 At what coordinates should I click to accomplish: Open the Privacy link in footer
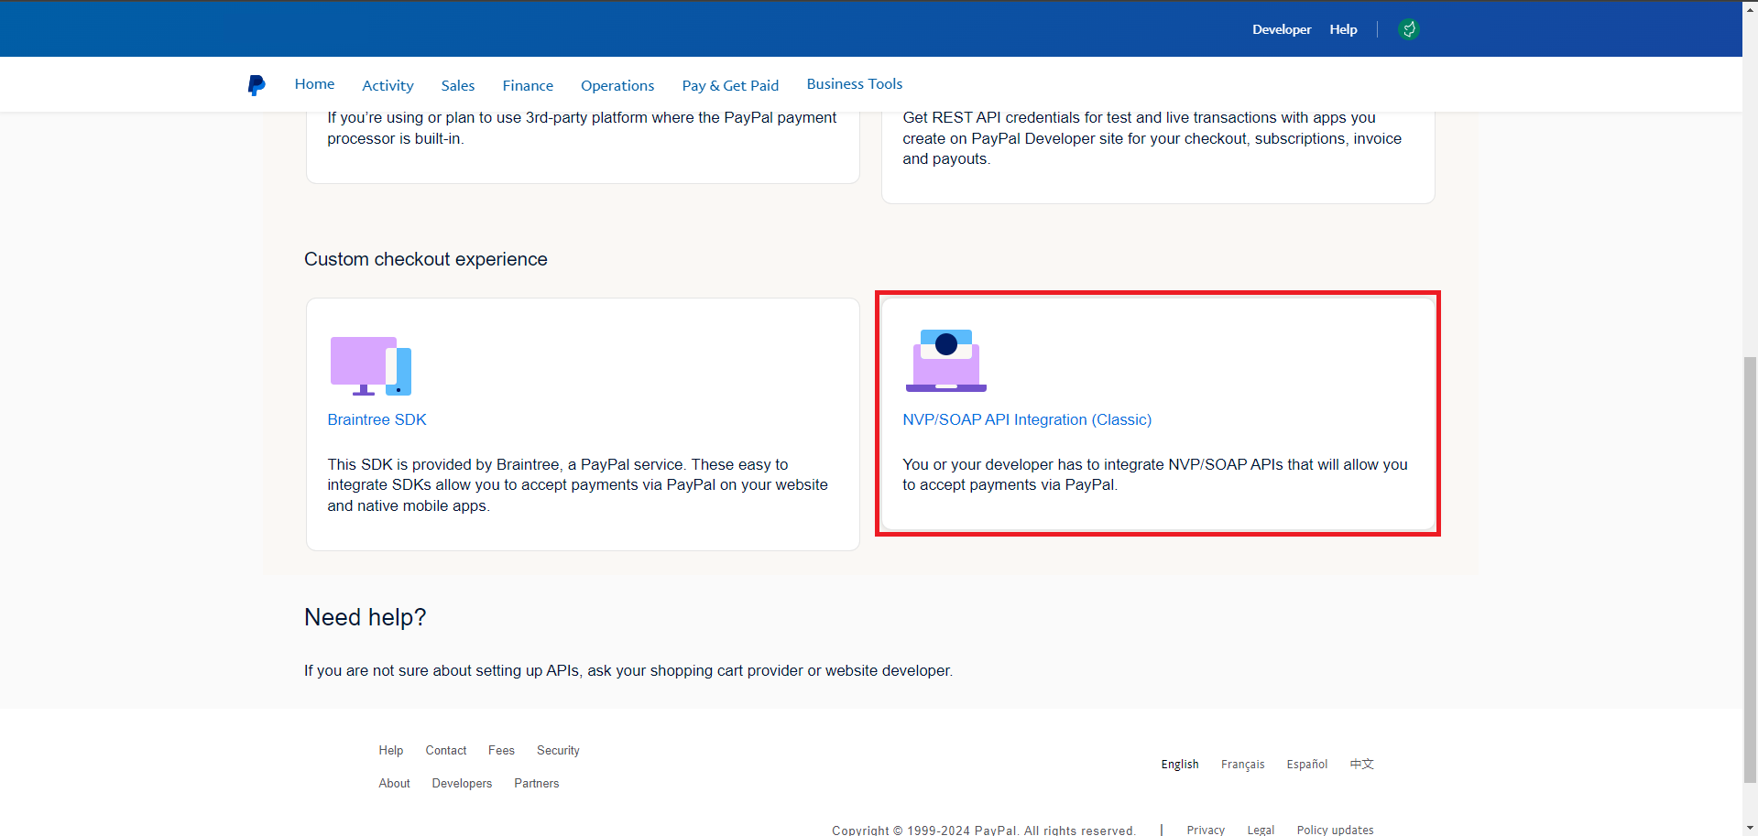1206,830
